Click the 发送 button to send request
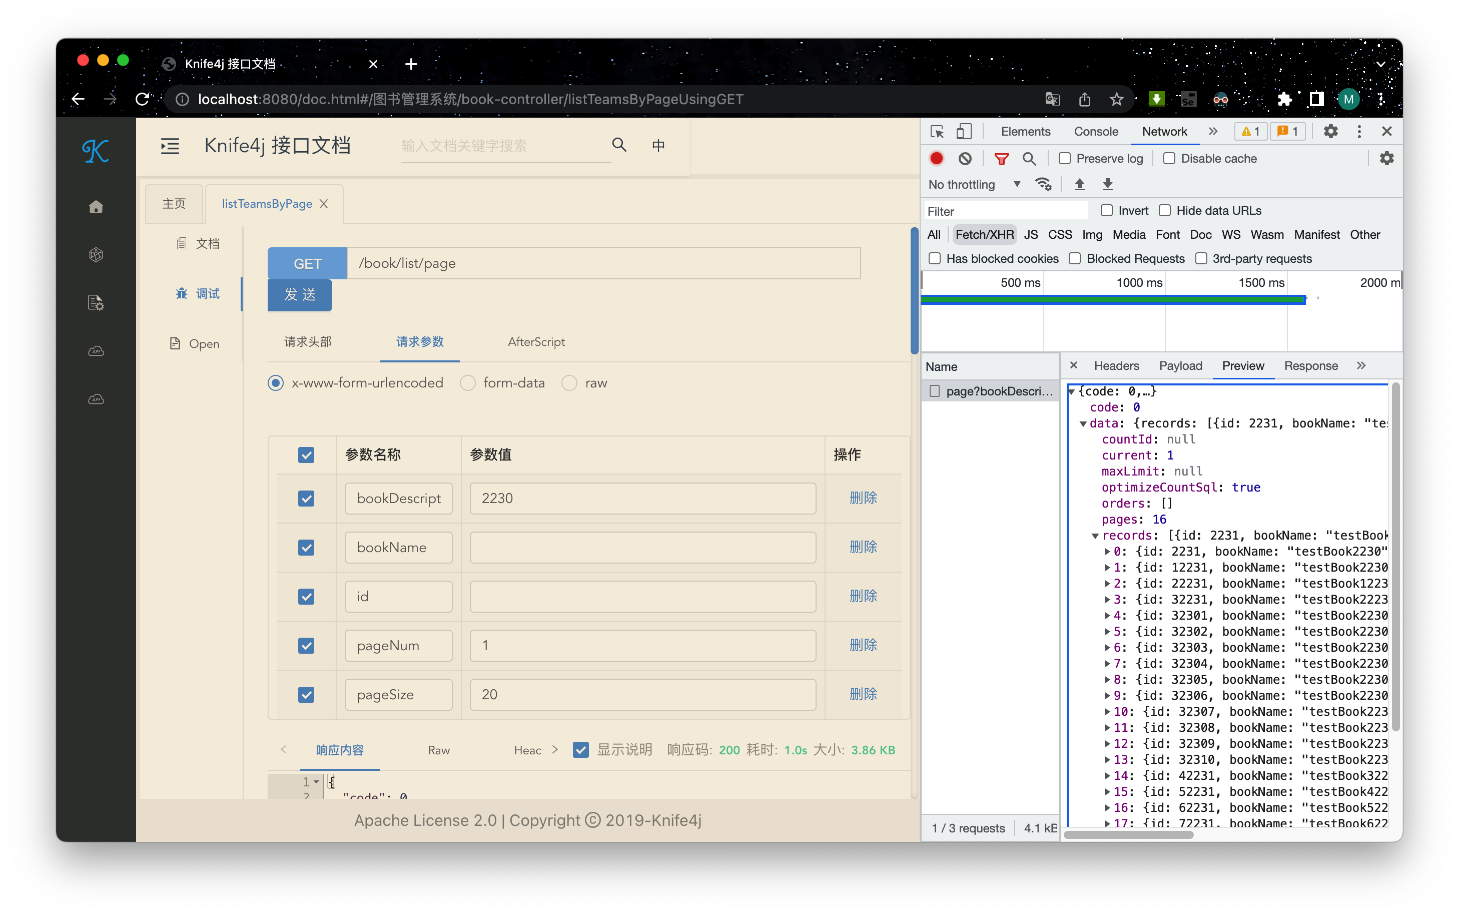 [x=300, y=294]
